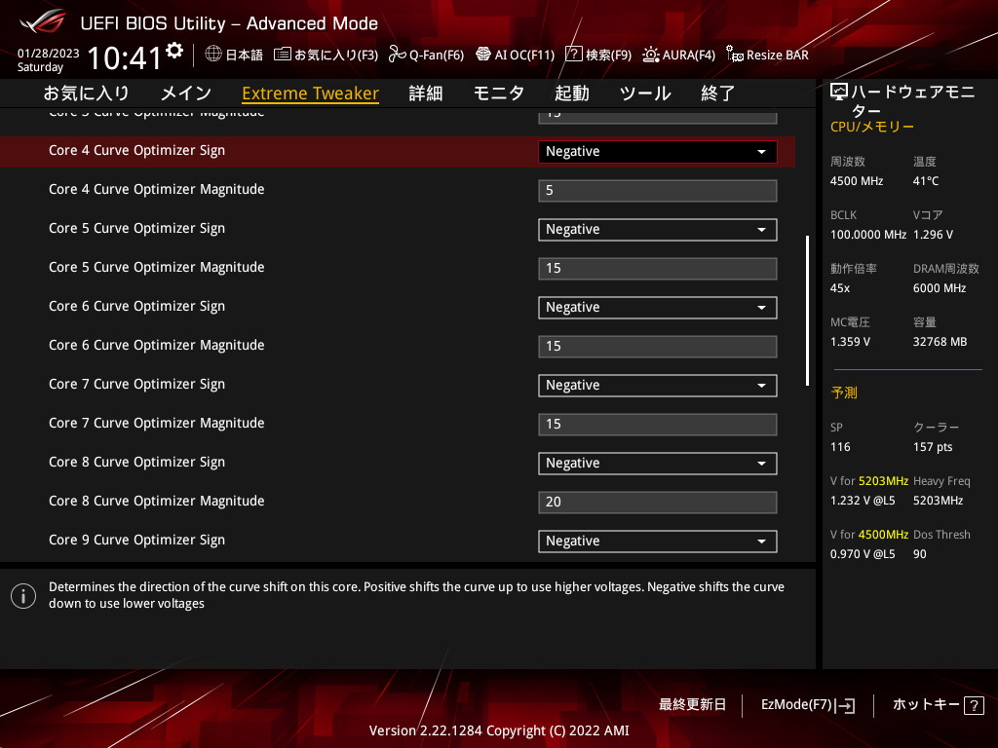Click the settings gear beside the clock
Viewport: 998px width, 748px height.
(x=174, y=51)
